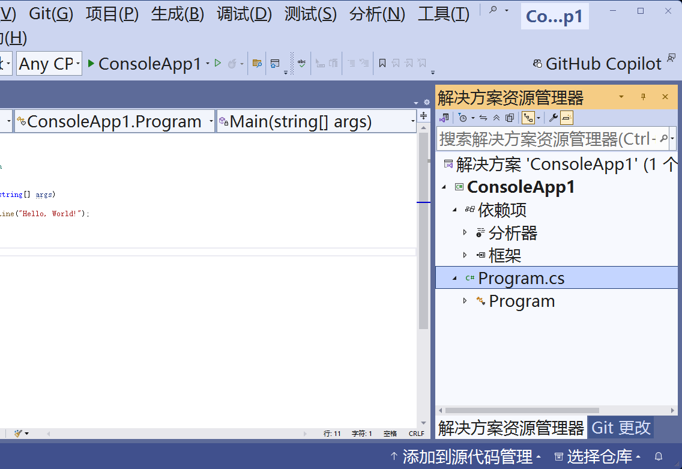
Task: Click the notification bell in the status bar
Action: click(659, 456)
